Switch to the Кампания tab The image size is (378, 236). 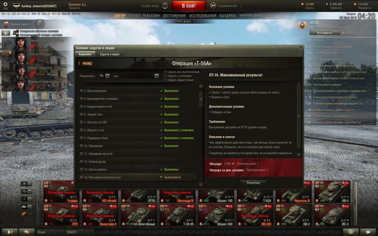click(x=85, y=54)
